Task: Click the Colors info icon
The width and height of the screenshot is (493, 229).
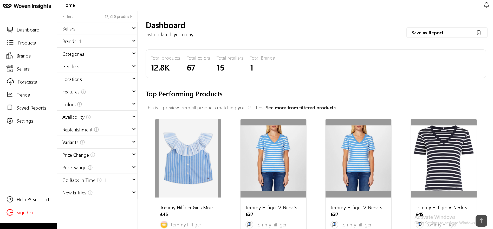Action: point(80,104)
